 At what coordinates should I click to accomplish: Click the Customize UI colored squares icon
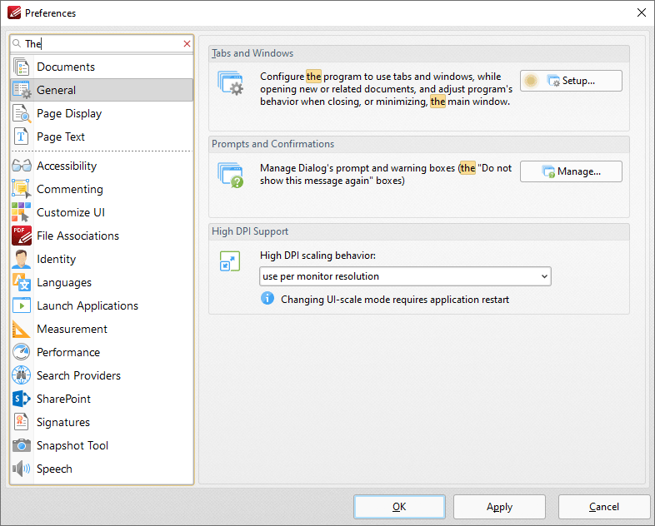tap(22, 212)
